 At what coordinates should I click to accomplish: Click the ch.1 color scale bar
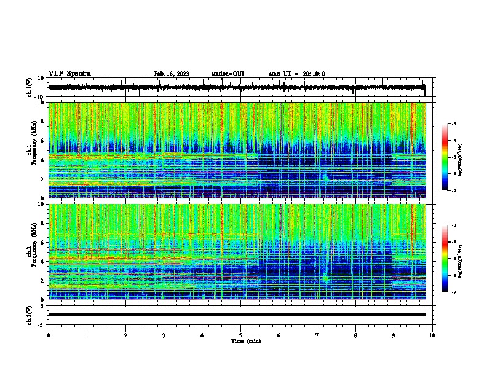(445, 157)
